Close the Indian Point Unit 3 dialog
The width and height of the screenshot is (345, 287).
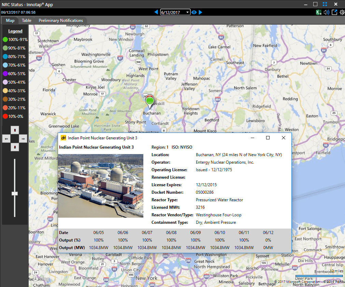[283, 138]
